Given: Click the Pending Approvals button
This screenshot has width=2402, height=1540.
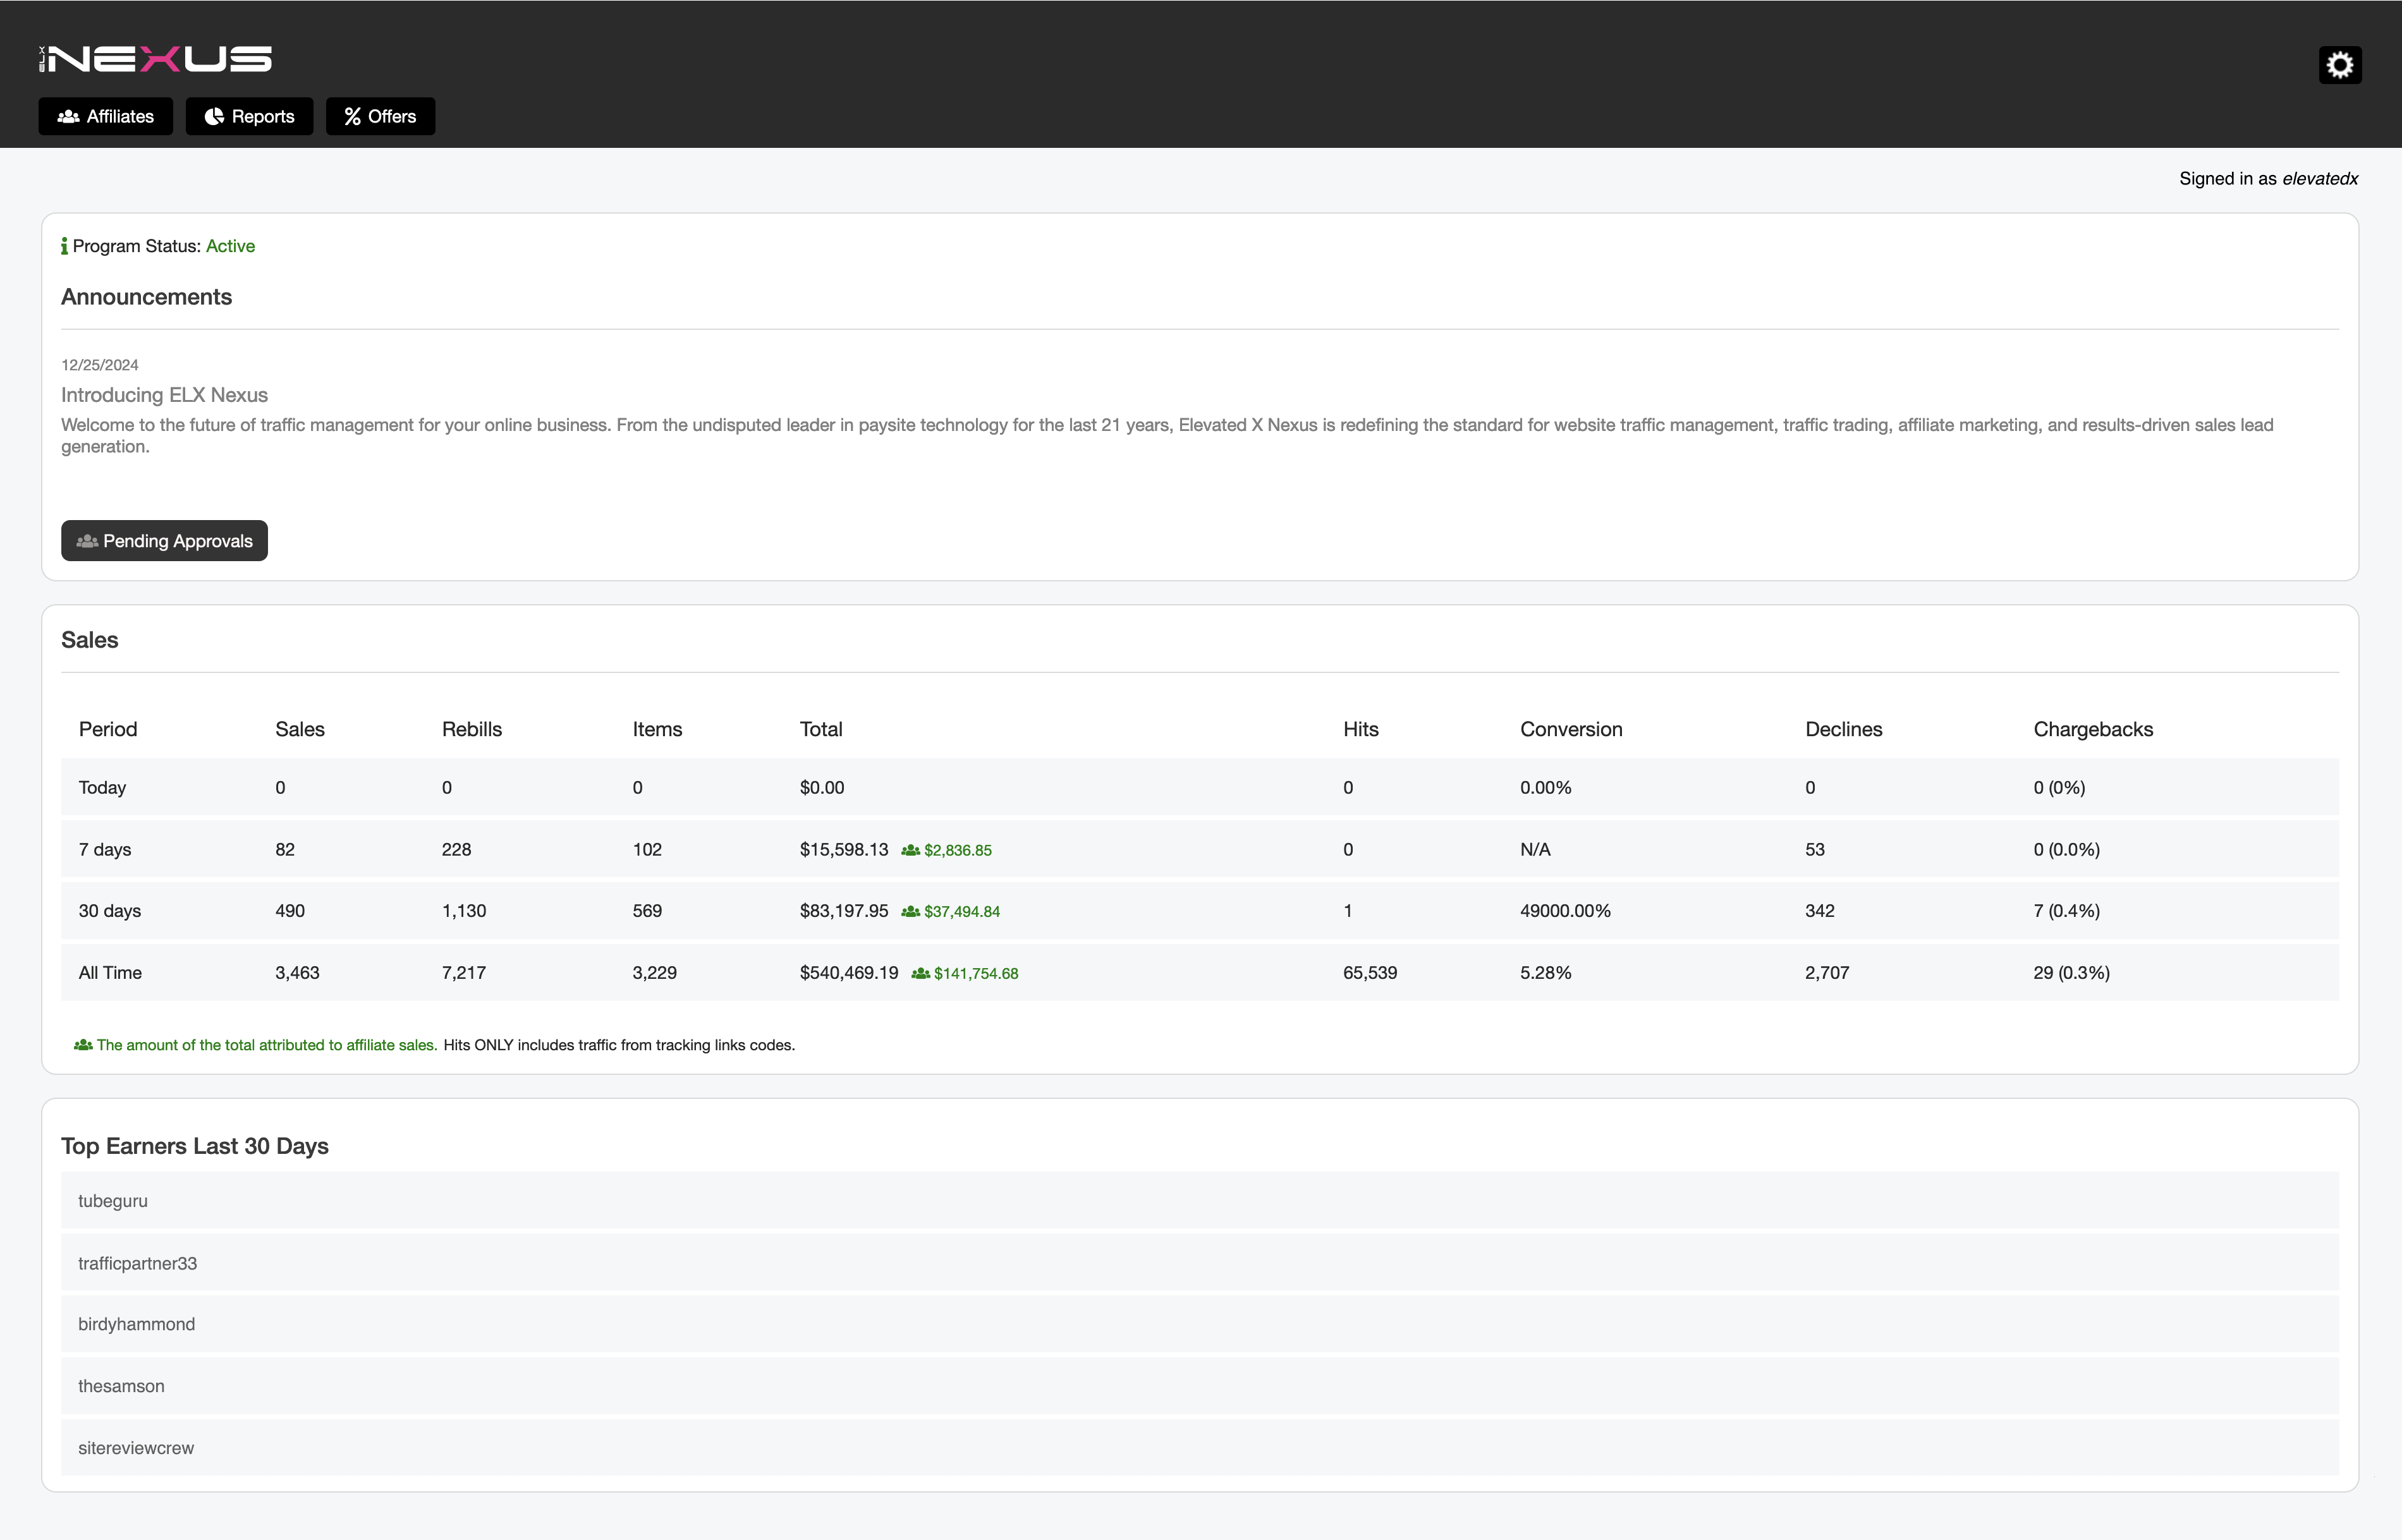Looking at the screenshot, I should [x=164, y=541].
